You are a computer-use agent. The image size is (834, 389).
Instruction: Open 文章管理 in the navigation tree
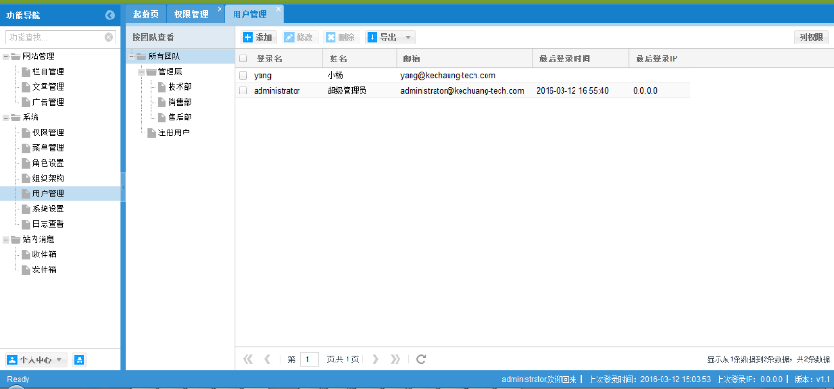coord(48,87)
